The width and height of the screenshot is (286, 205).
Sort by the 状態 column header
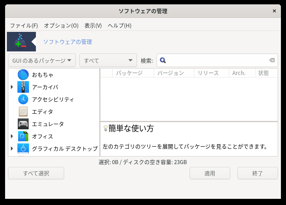click(x=267, y=73)
